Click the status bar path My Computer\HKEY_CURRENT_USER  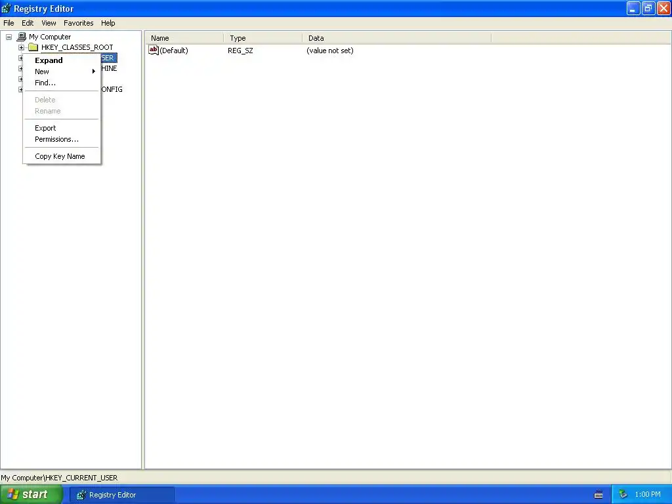[59, 478]
